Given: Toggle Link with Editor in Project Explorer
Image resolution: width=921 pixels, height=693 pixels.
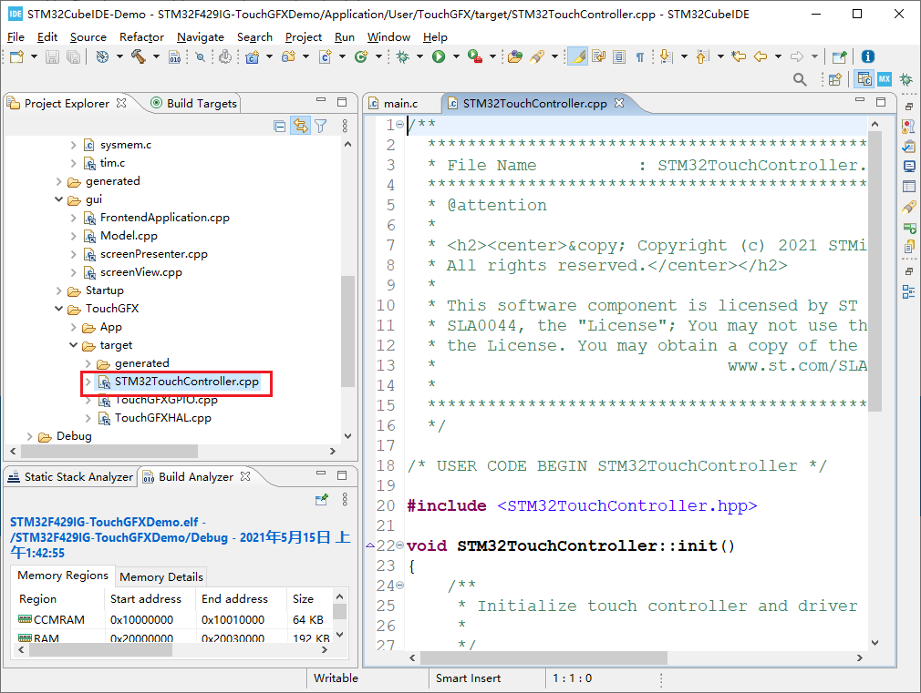Looking at the screenshot, I should click(x=300, y=127).
